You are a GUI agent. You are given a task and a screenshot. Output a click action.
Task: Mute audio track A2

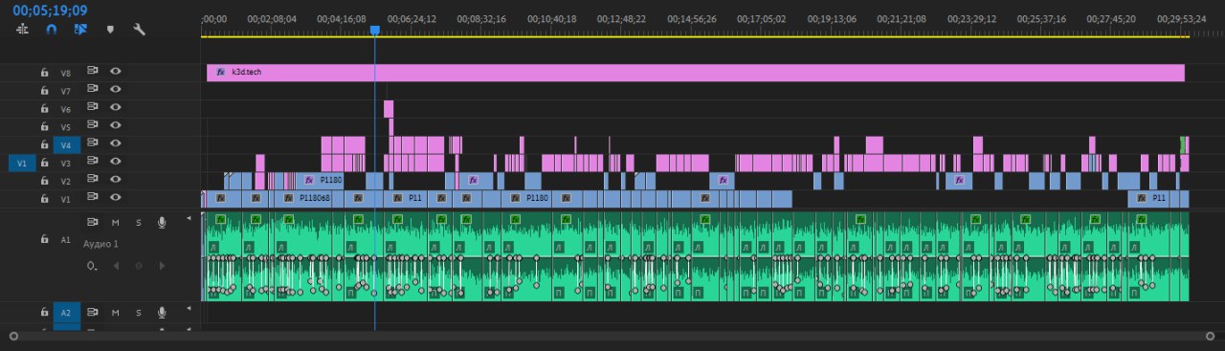[116, 312]
